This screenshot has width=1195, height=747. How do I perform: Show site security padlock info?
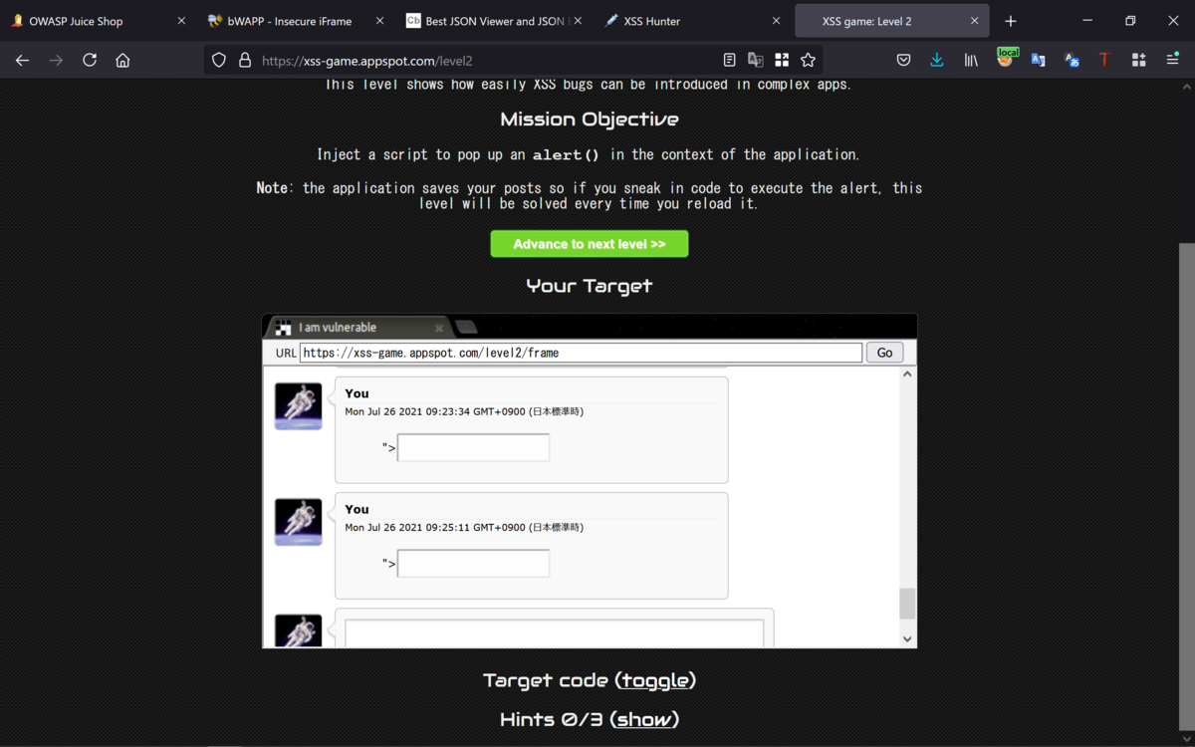(245, 60)
